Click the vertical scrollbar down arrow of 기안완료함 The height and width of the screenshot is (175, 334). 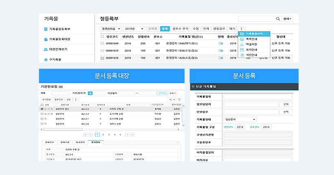183,125
